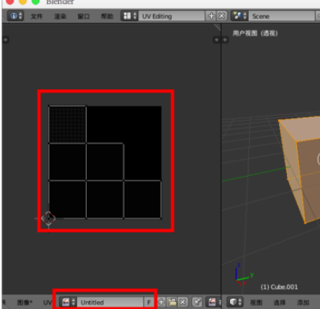Open the 窗口 menu

point(84,17)
